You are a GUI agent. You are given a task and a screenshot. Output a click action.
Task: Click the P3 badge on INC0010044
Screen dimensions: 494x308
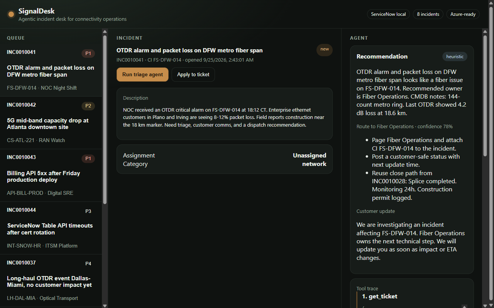click(x=88, y=211)
